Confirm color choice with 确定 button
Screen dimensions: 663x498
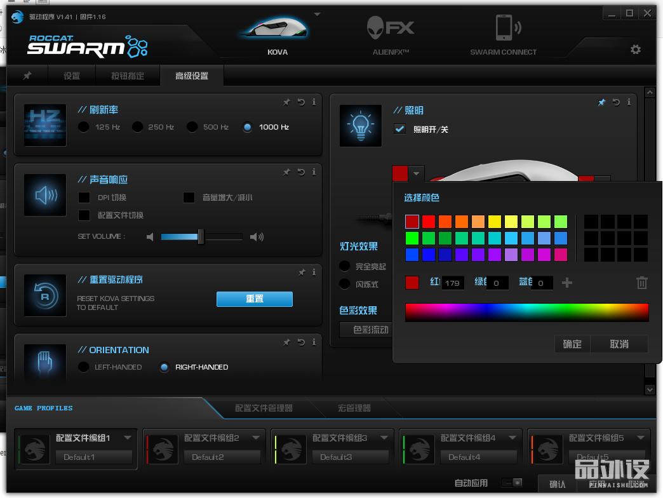click(572, 344)
